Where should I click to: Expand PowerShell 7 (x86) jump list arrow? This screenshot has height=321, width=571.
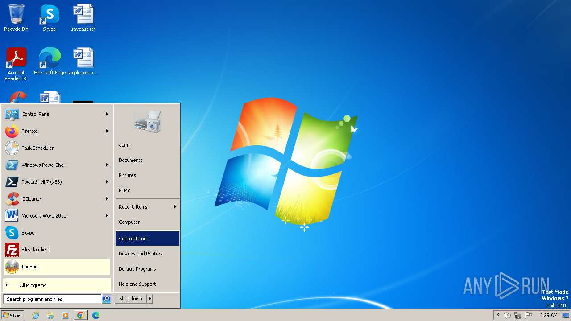click(107, 182)
